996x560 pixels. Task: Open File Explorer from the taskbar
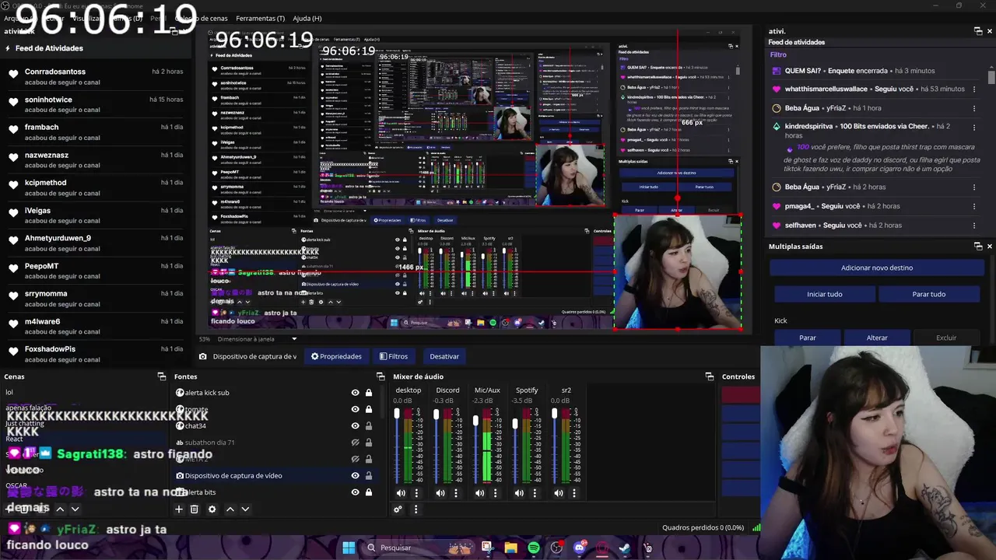[510, 548]
